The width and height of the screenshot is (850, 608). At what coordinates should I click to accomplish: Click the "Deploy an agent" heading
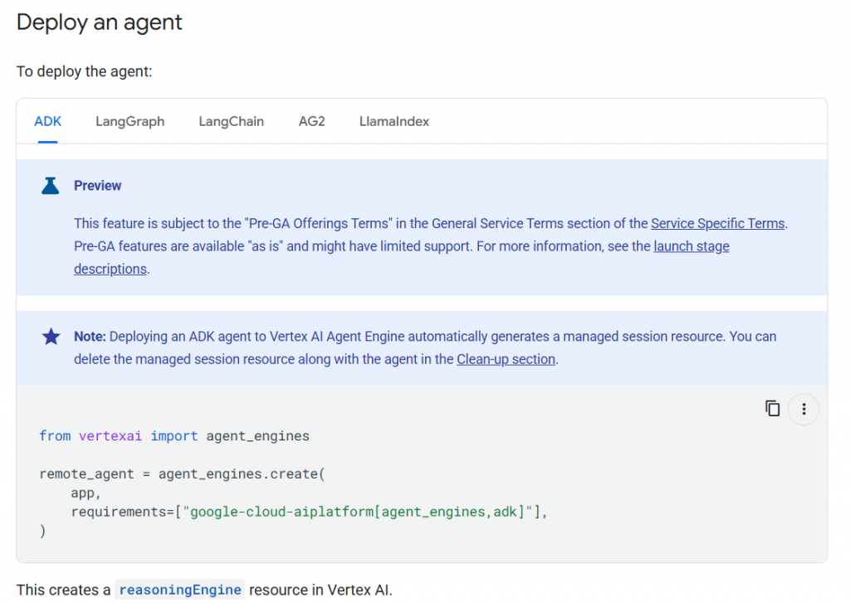tap(100, 22)
